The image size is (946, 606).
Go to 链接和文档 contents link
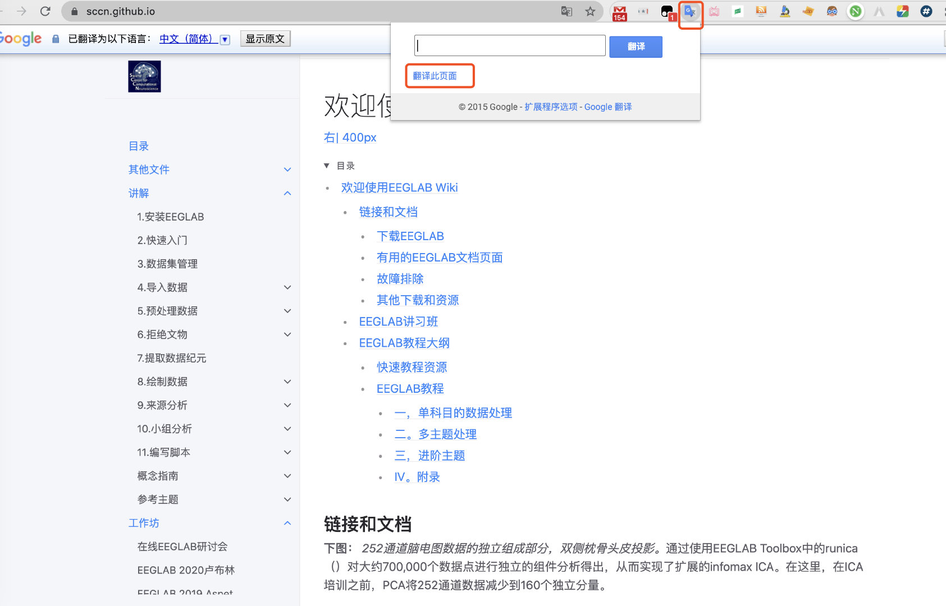point(389,212)
